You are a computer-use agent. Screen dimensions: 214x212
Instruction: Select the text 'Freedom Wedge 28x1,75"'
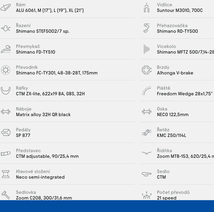coord(185,94)
